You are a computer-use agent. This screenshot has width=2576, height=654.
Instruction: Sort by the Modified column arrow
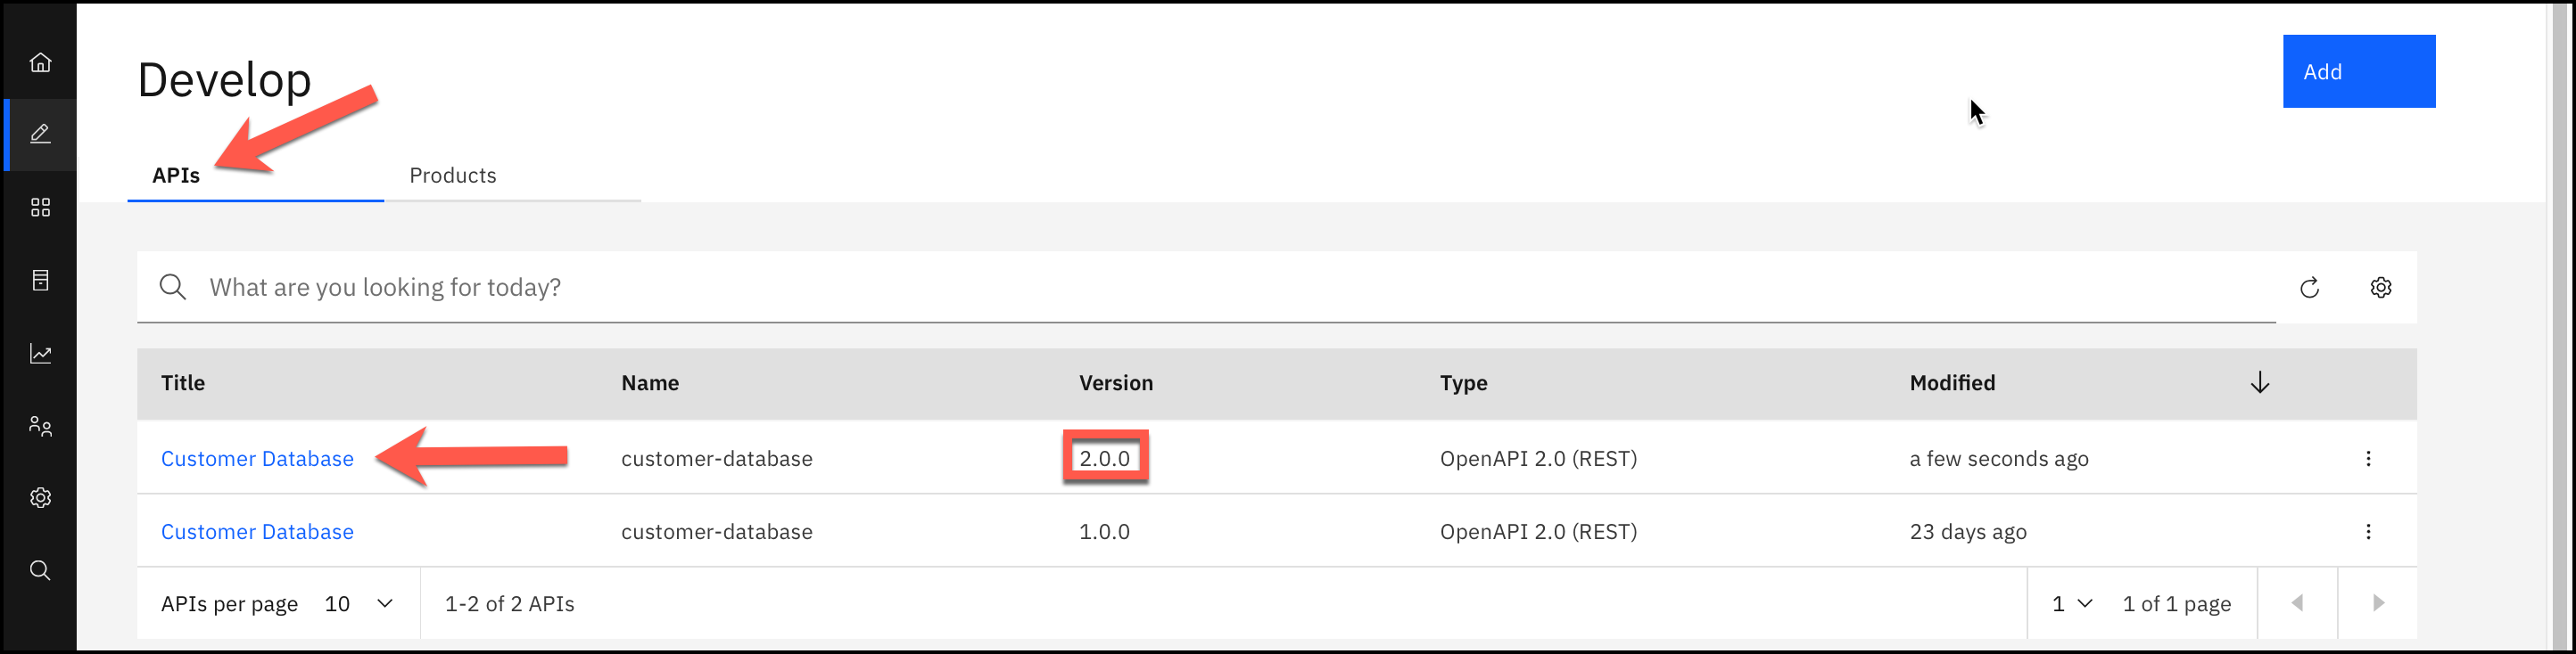click(2260, 382)
